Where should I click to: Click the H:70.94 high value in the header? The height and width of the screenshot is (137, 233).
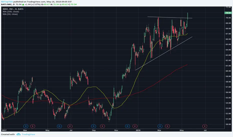(55, 4)
